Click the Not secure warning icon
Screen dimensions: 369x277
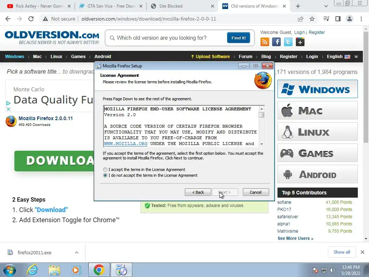(45, 19)
